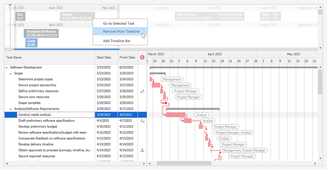Viewport: 327px width, 170px height.
Task: Click the constraint indicator column header icon
Action: coord(142,57)
